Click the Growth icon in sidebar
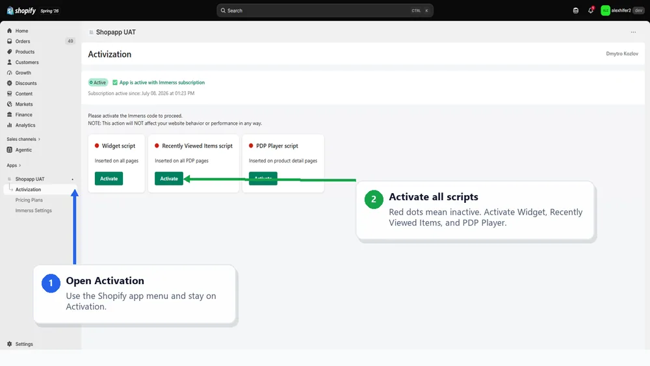 [x=10, y=73]
